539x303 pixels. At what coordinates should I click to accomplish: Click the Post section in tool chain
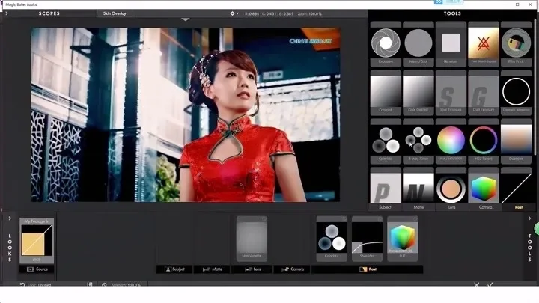click(x=368, y=269)
